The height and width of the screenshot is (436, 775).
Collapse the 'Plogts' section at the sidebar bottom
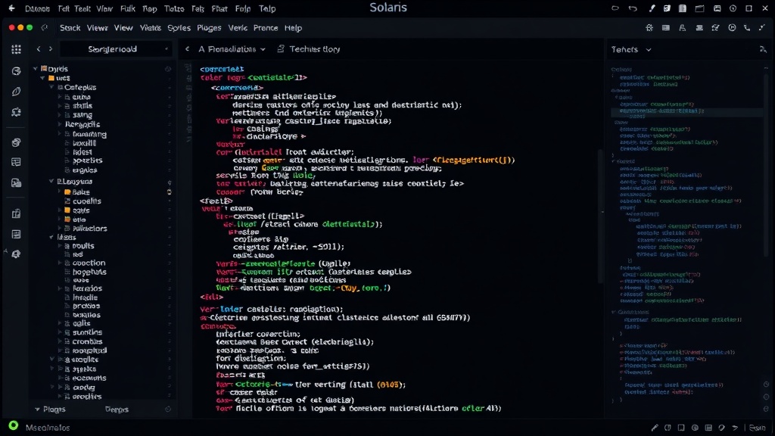point(37,410)
